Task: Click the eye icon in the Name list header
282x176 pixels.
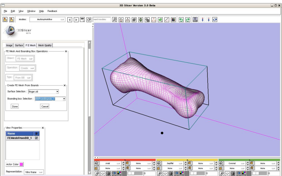Action: tap(36, 134)
